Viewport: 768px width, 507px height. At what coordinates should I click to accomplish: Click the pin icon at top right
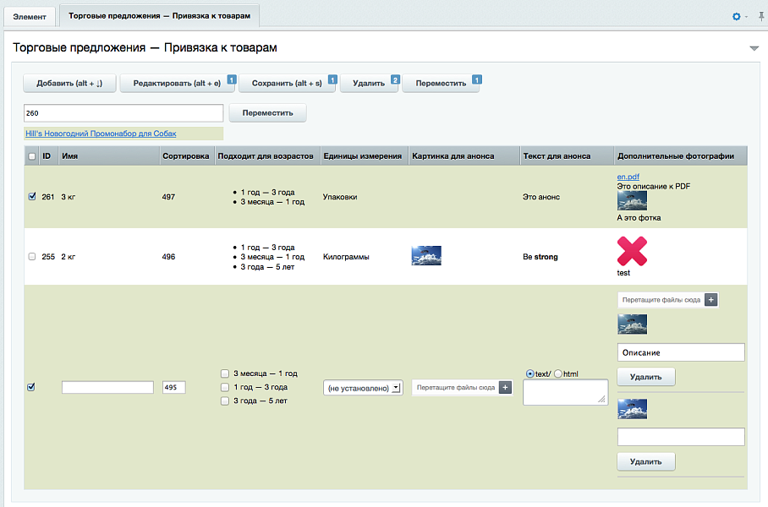(x=758, y=16)
